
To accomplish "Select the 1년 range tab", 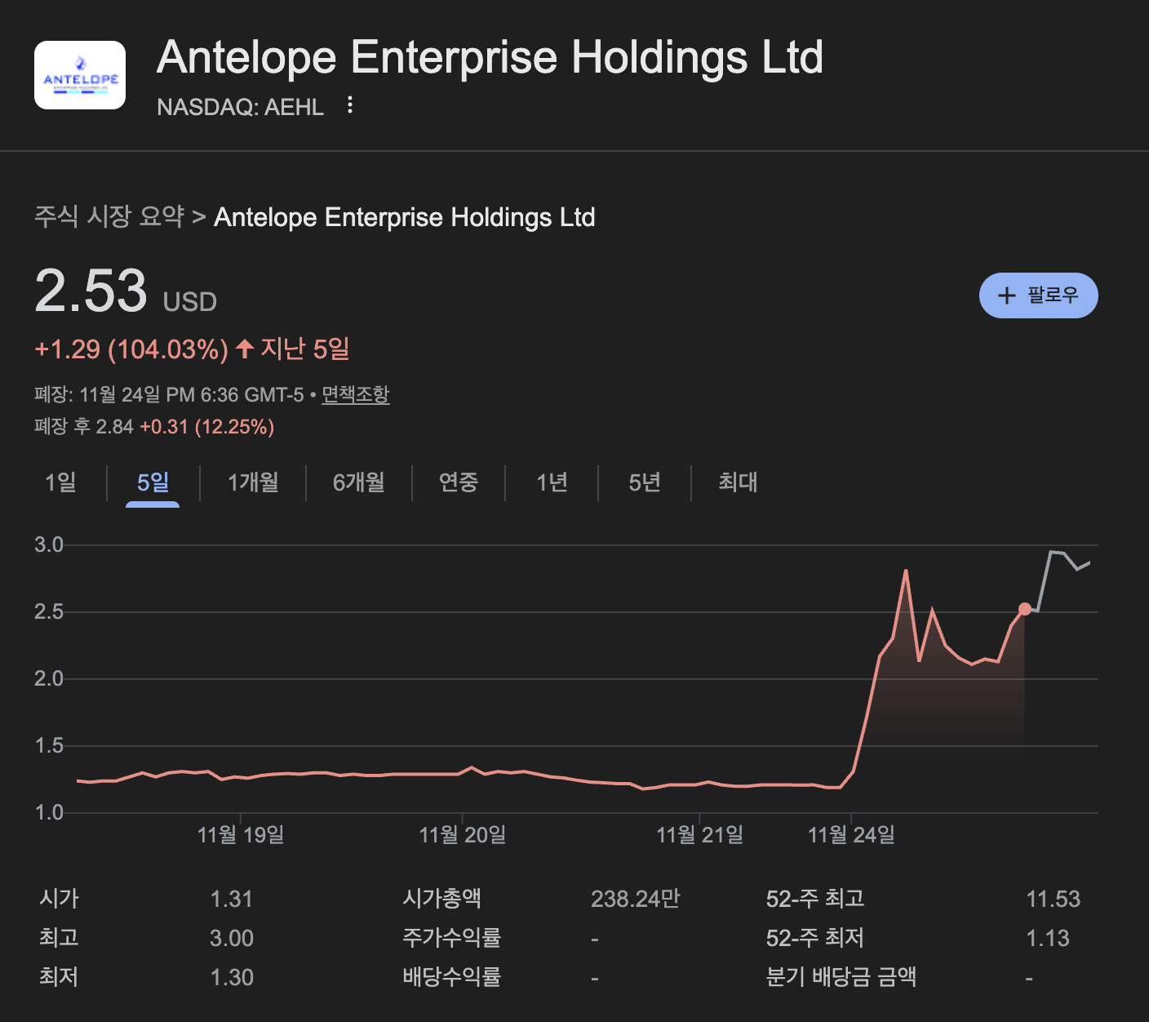I will (x=552, y=482).
